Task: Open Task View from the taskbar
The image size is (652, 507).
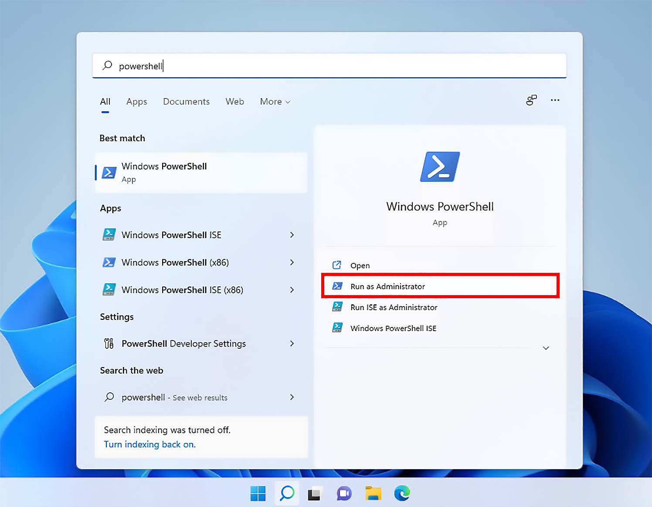Action: click(x=316, y=493)
